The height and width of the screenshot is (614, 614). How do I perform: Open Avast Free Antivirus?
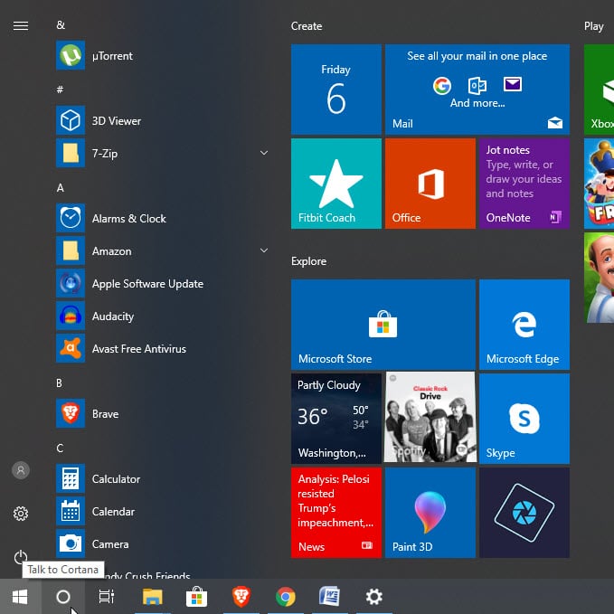(x=162, y=348)
